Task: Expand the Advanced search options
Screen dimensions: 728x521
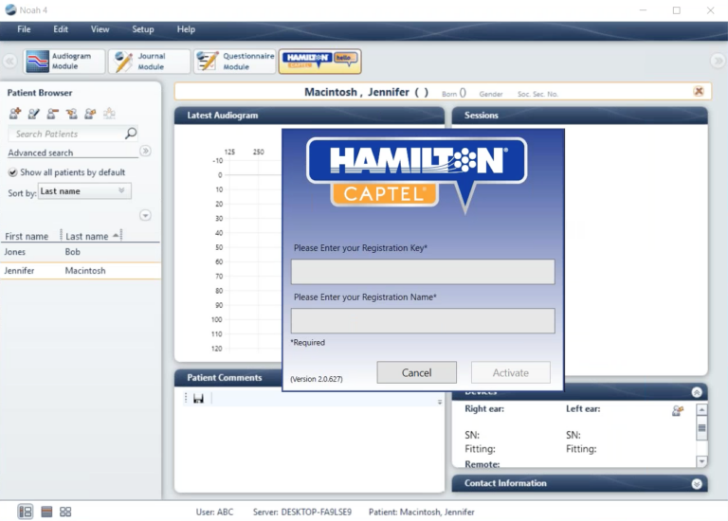Action: pyautogui.click(x=145, y=151)
